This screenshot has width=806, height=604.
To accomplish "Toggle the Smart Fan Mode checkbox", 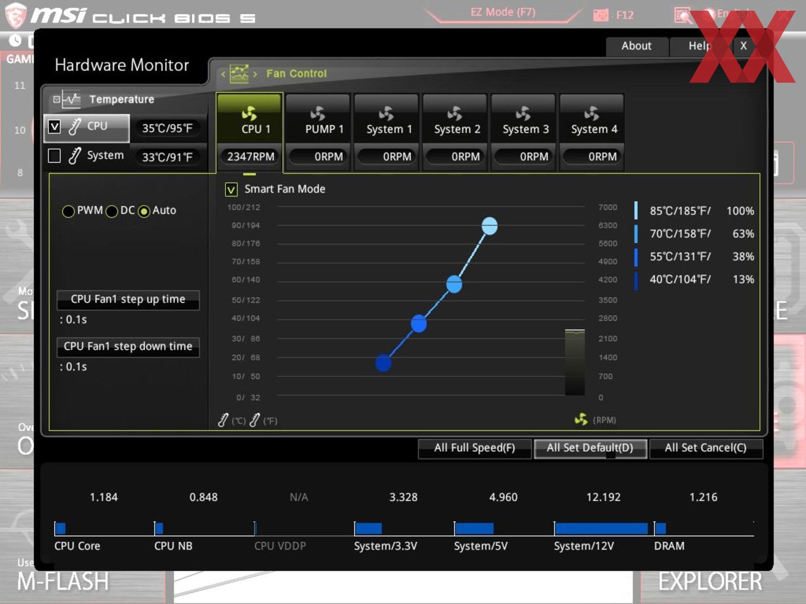I will click(231, 189).
